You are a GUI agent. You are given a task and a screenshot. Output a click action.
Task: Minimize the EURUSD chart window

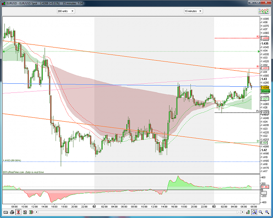click(251, 2)
